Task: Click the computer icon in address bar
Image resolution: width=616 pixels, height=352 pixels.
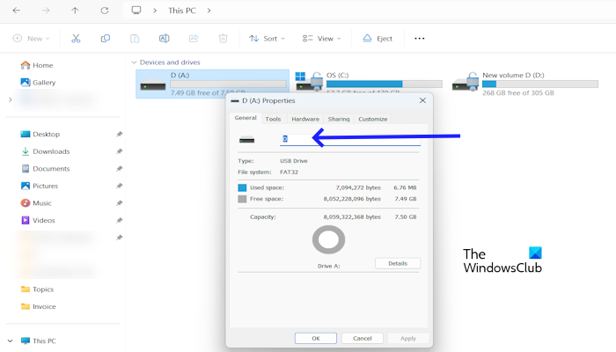Action: click(x=136, y=11)
